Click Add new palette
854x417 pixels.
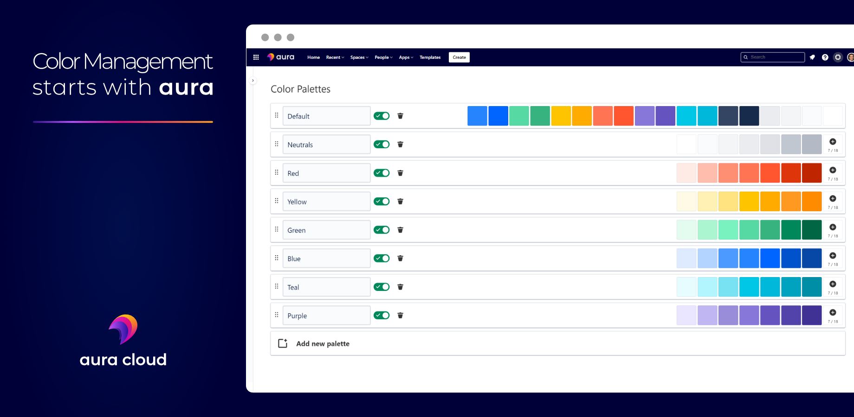point(558,343)
